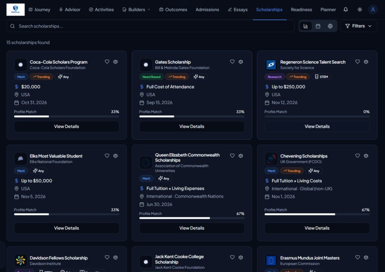
Task: Open the Planner tab
Action: pyautogui.click(x=328, y=10)
